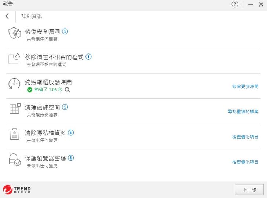
Task: Click the grid icon for 清理磁碟空間
Action: pyautogui.click(x=15, y=109)
